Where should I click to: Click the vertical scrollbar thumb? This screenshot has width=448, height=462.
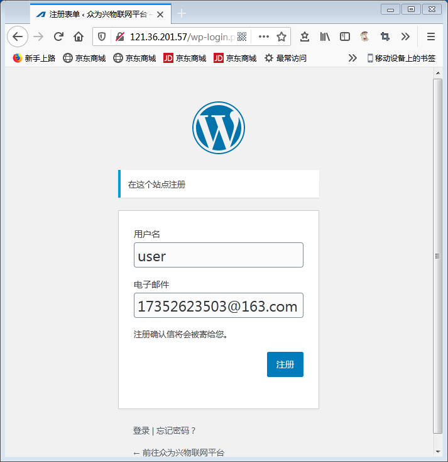[438, 256]
